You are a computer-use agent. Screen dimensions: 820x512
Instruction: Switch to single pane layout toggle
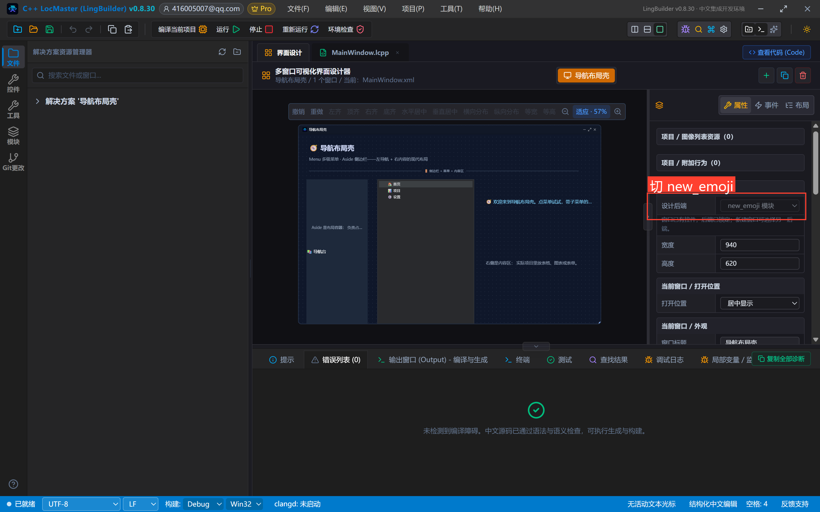tap(660, 30)
